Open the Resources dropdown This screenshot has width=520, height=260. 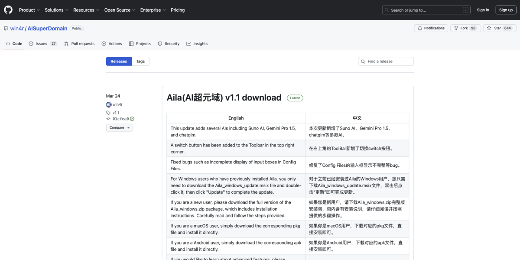coord(86,10)
